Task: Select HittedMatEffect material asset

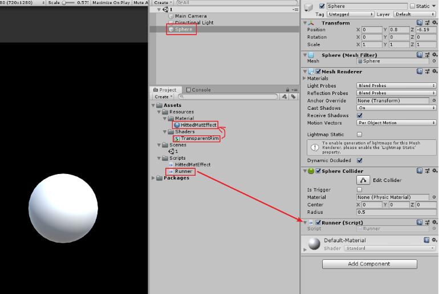Action: click(195, 125)
